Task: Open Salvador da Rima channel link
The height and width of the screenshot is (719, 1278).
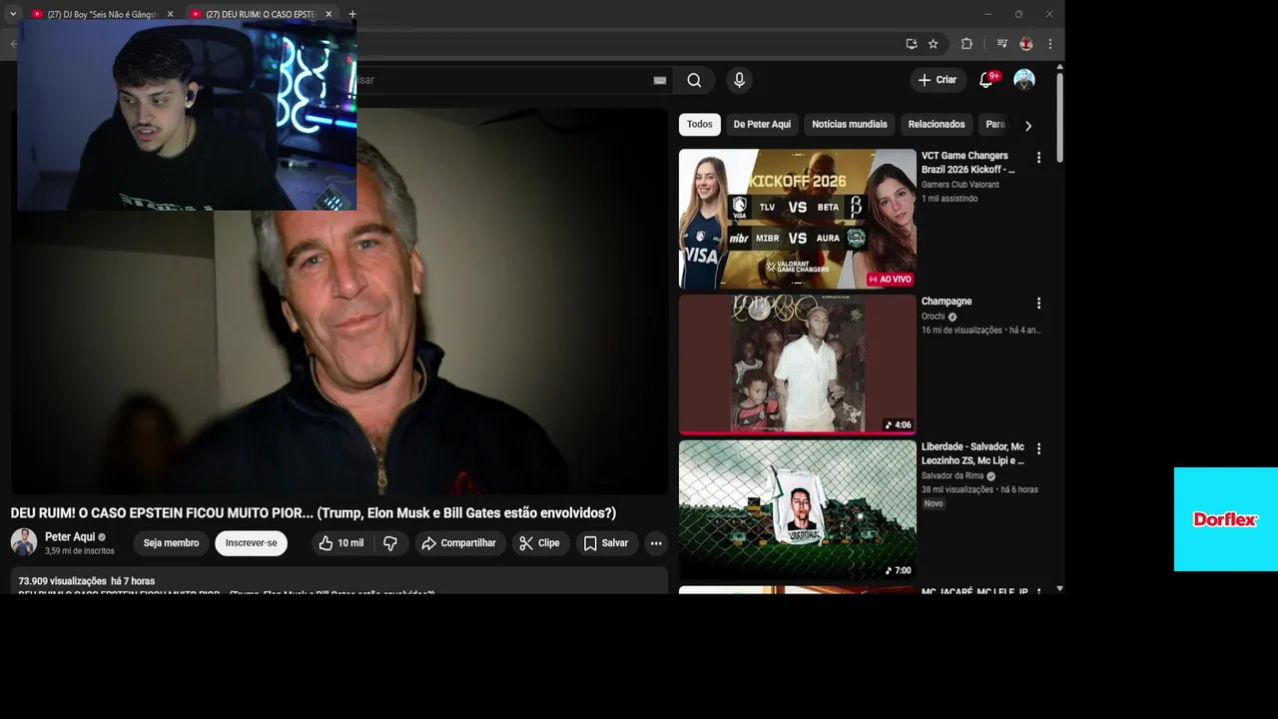Action: (953, 476)
